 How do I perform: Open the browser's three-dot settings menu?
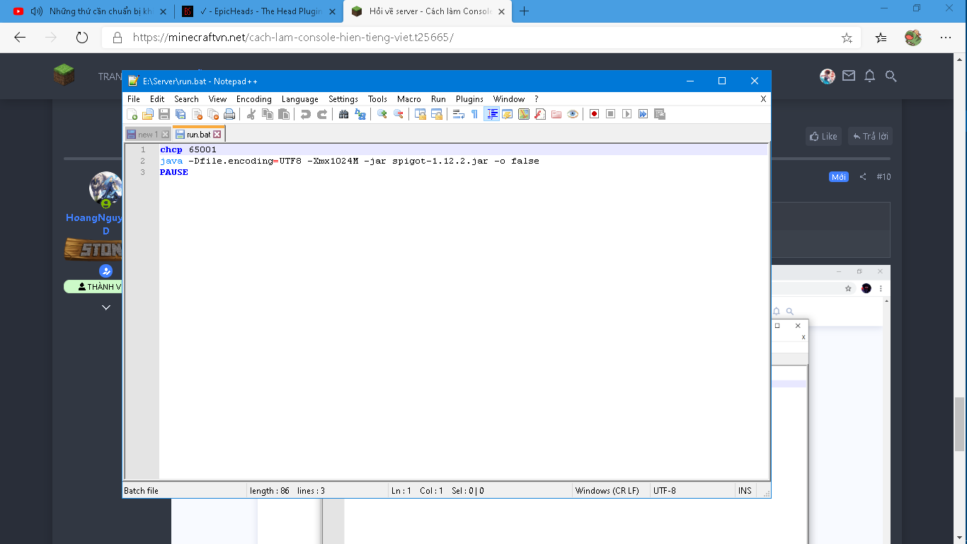coord(946,38)
